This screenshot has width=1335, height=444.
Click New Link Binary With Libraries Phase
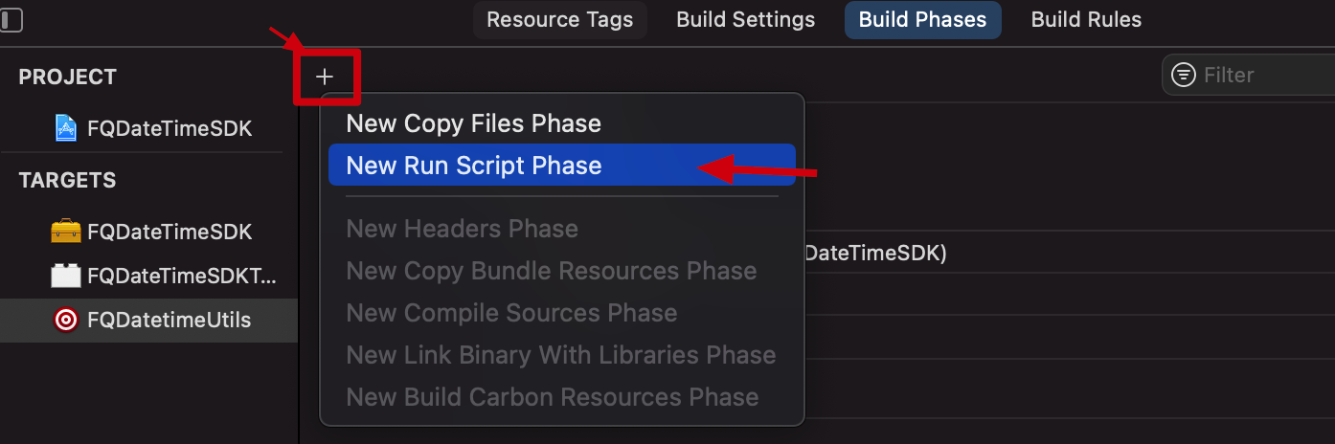point(560,355)
